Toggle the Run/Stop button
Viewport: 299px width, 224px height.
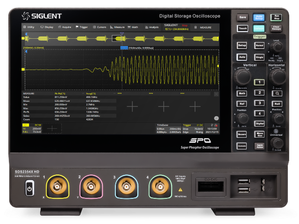277,17
